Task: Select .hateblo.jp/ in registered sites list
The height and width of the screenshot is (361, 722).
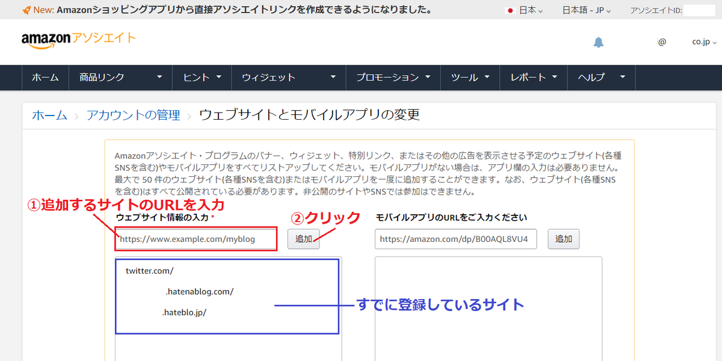Action: tap(184, 313)
